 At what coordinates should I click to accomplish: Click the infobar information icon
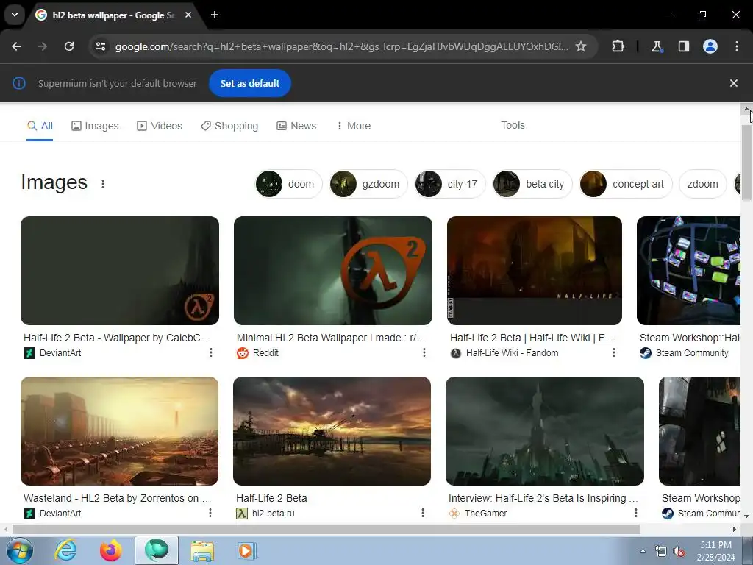(18, 83)
